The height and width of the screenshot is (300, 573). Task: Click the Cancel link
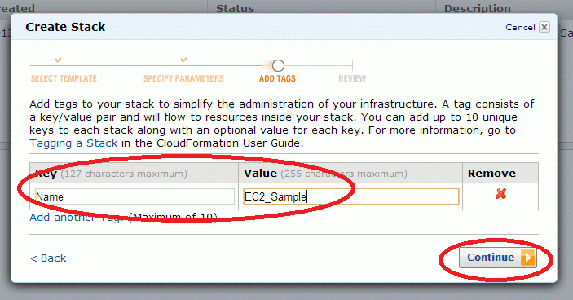coord(520,28)
